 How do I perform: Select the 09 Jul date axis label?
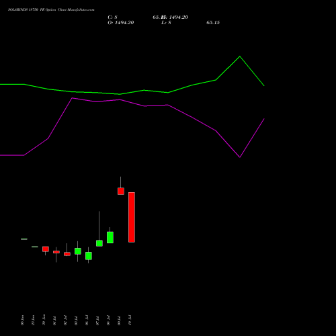pyautogui.click(x=119, y=321)
